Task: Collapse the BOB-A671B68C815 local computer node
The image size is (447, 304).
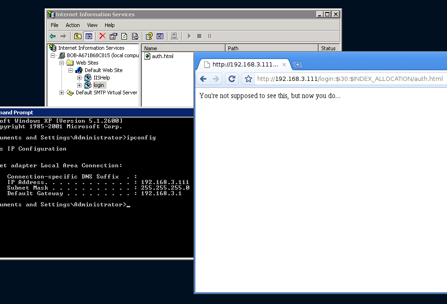Action: click(53, 56)
